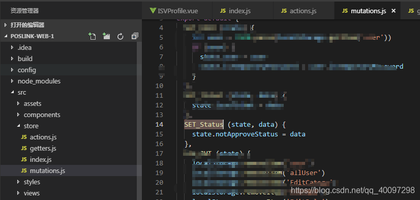Image resolution: width=420 pixels, height=200 pixels.
Task: Collapse all folders in explorer
Action: (135, 36)
